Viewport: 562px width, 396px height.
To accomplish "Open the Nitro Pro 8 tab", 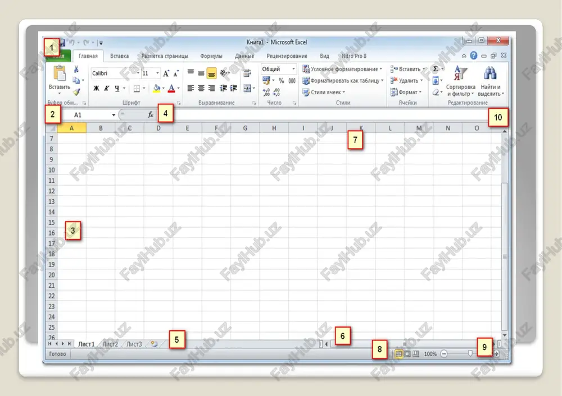I will point(353,56).
